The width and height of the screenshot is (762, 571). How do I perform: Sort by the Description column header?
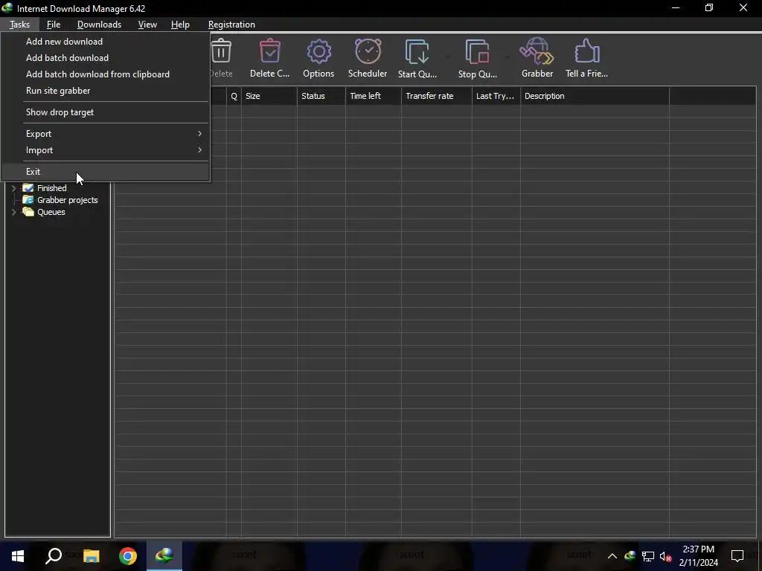coord(595,96)
